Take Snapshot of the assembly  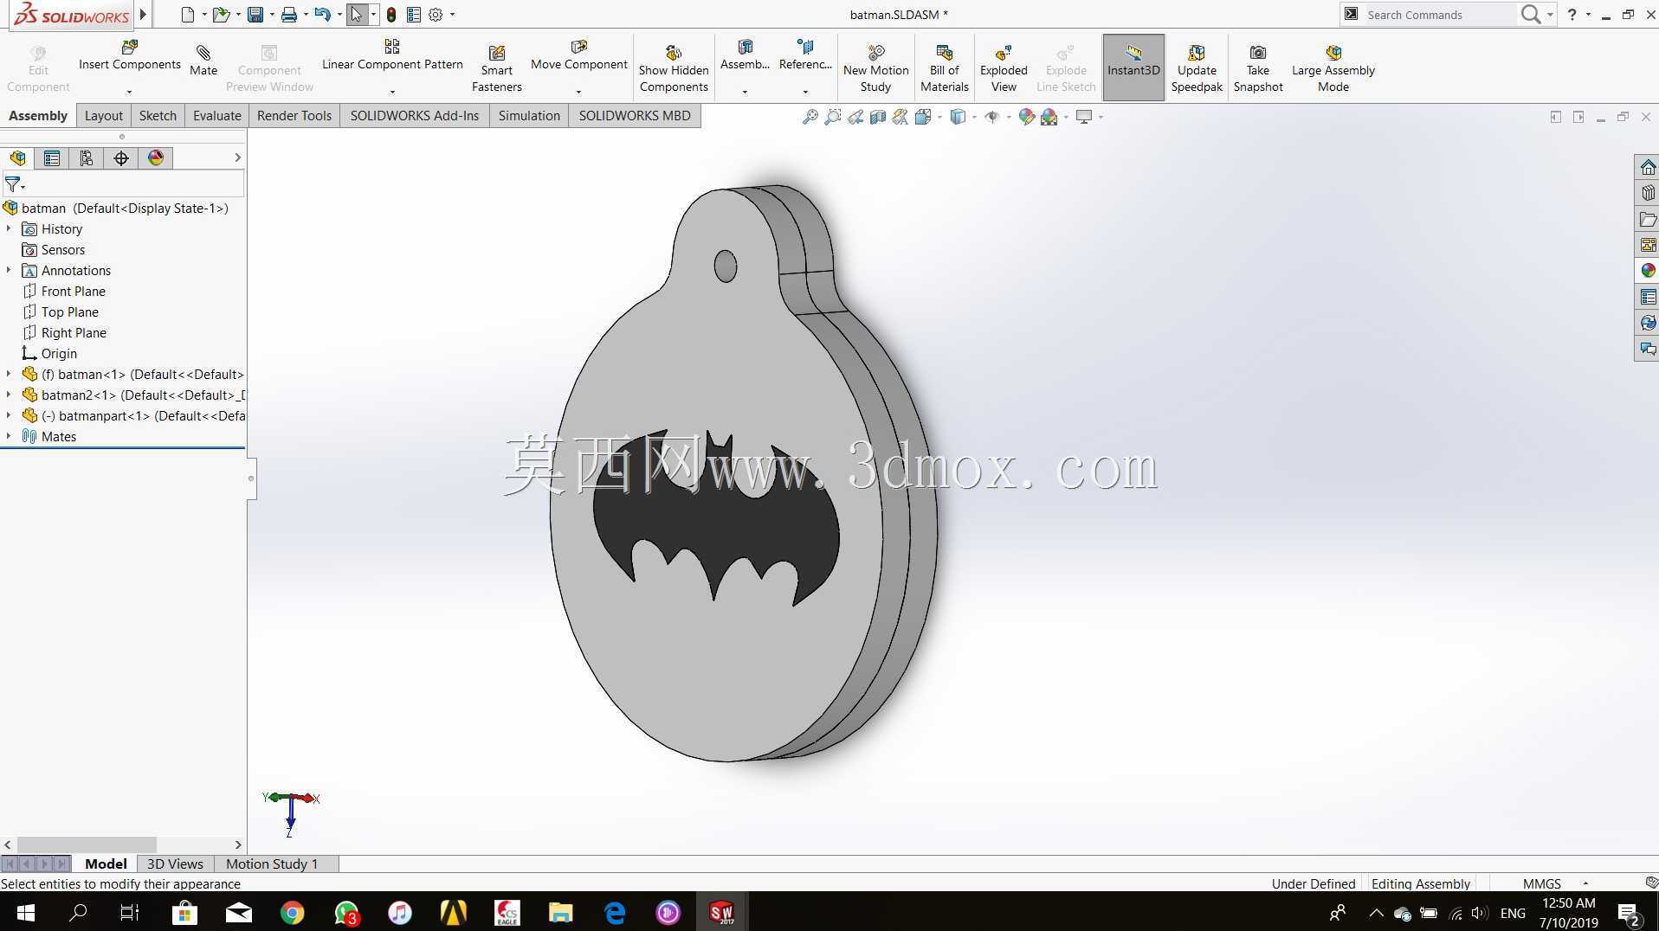1258,68
